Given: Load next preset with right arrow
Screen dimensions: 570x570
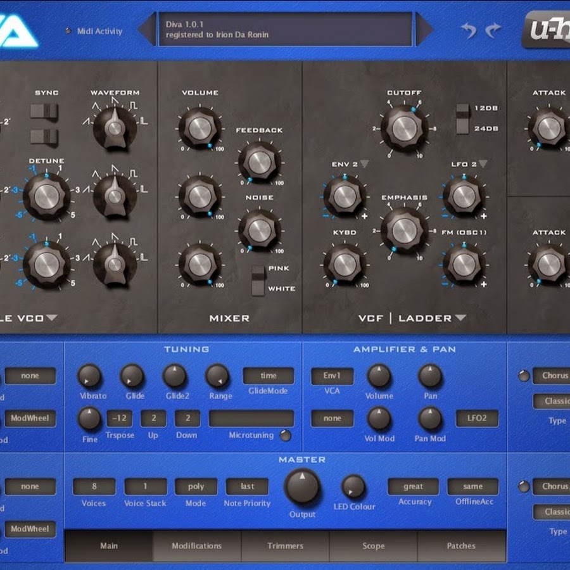Looking at the screenshot, I should click(424, 28).
